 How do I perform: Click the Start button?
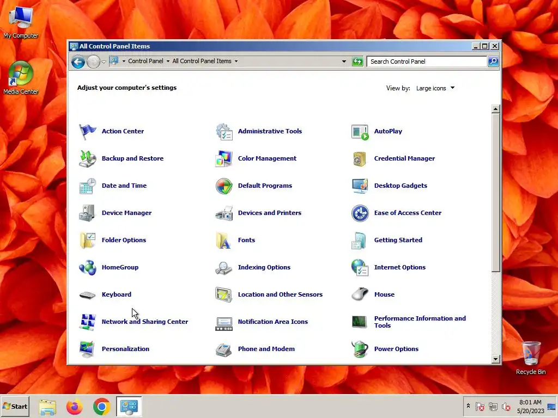pyautogui.click(x=15, y=406)
